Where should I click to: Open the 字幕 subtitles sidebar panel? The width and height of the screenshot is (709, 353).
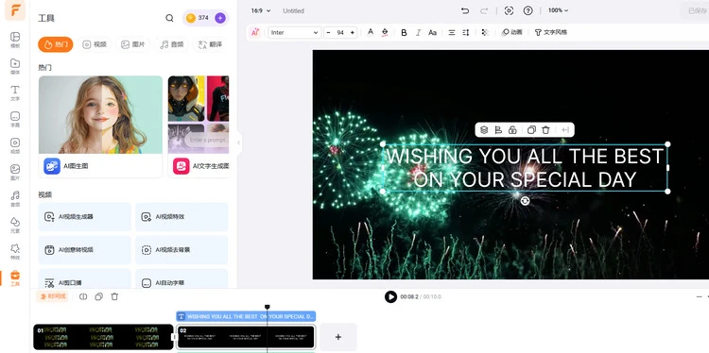point(15,119)
